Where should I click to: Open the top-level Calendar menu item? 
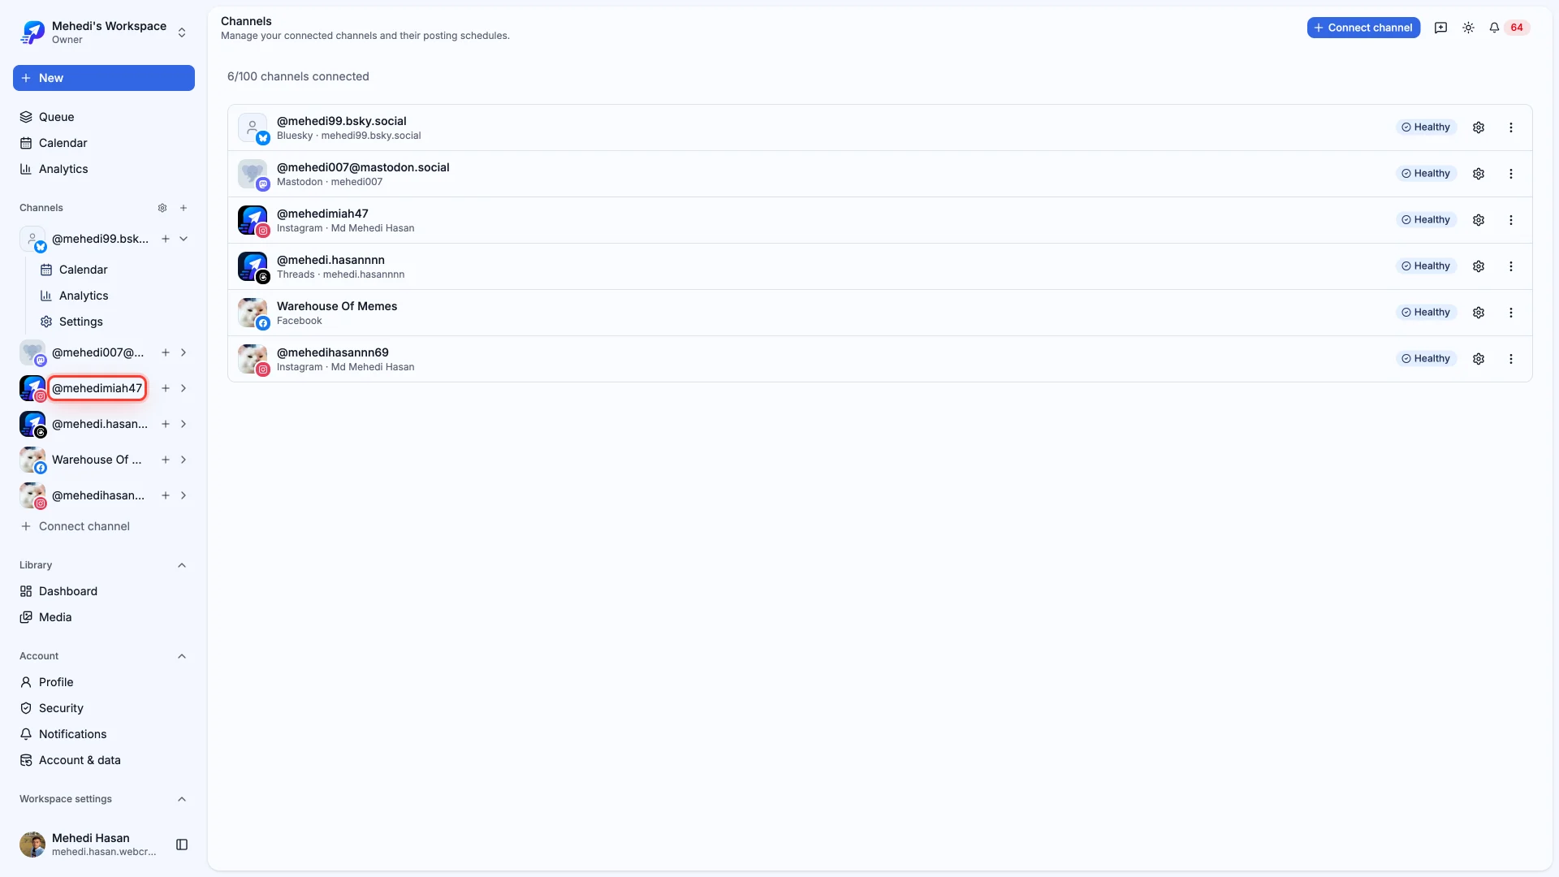point(104,143)
